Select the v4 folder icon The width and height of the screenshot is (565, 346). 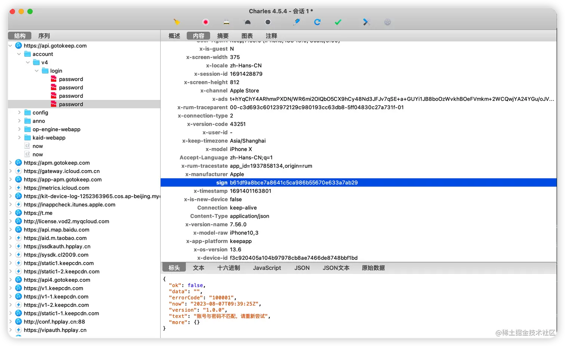[x=36, y=62]
